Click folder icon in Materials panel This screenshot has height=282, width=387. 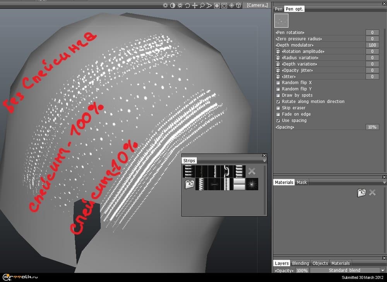click(x=361, y=193)
